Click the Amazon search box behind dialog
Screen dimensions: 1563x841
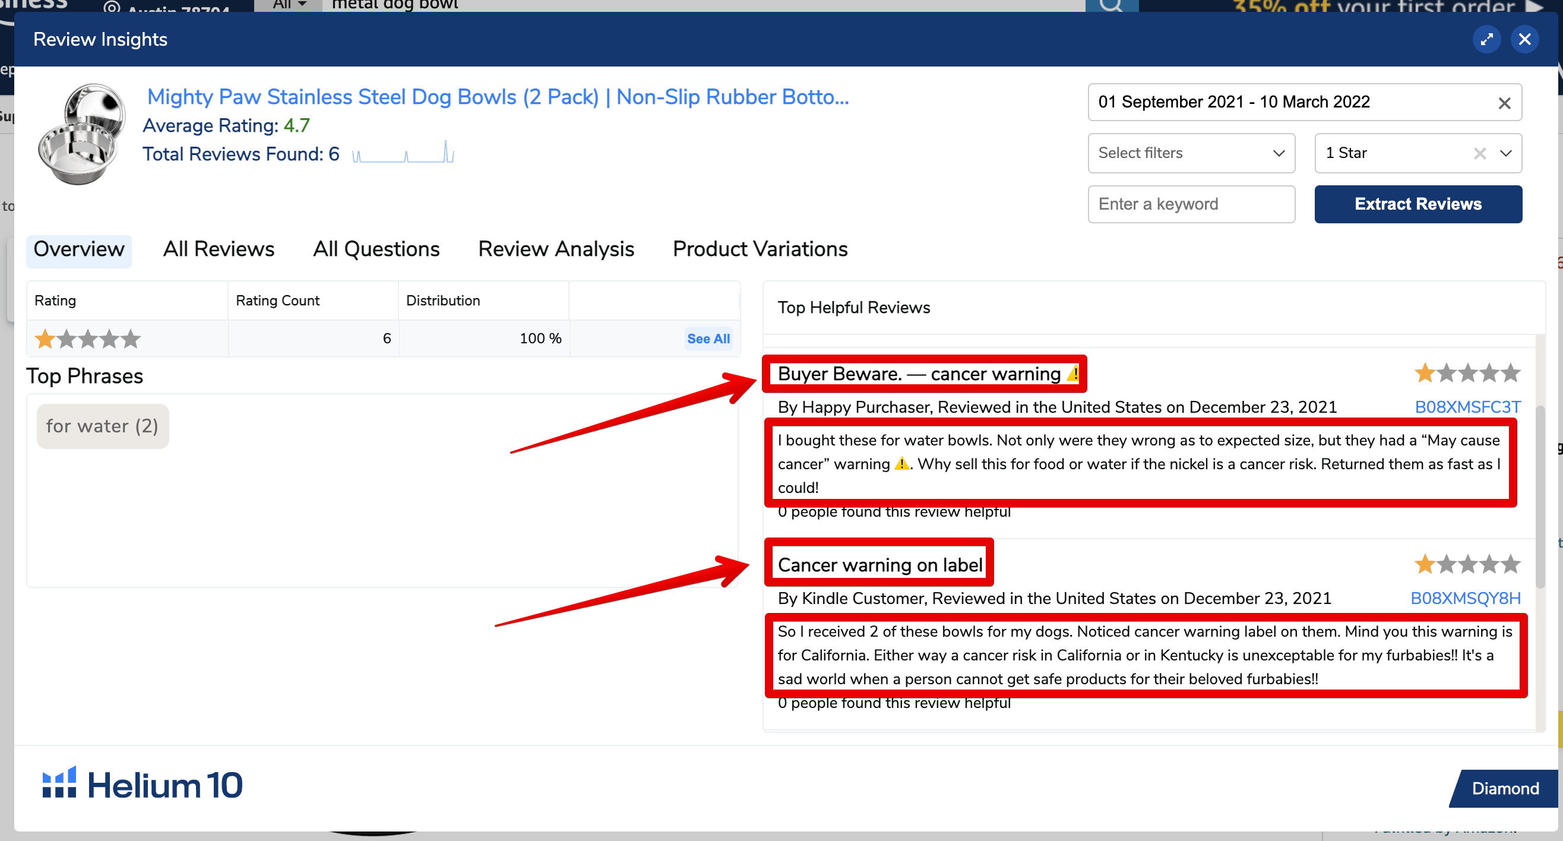(x=704, y=5)
